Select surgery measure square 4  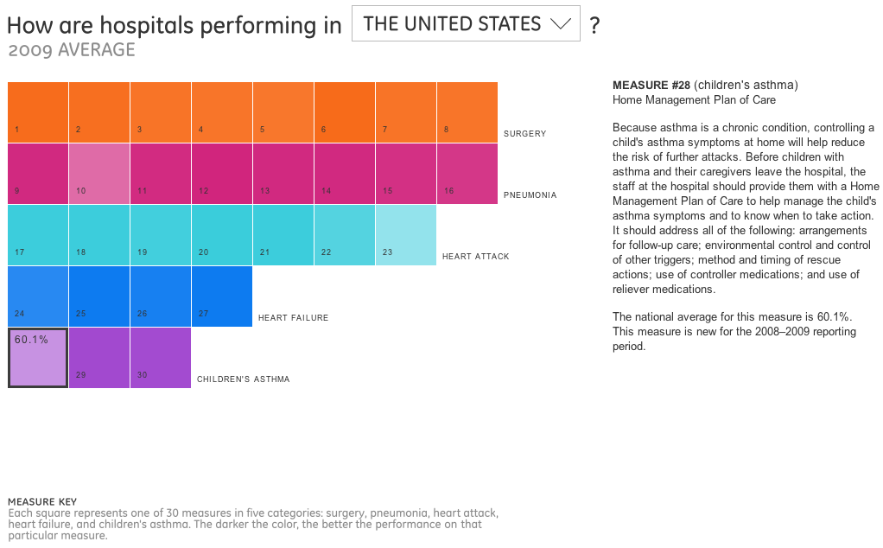pyautogui.click(x=222, y=112)
